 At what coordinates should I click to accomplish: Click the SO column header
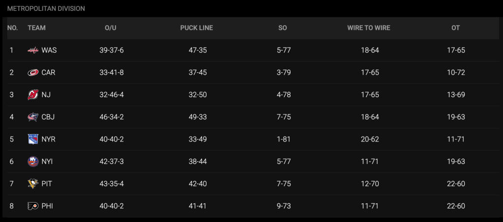pos(282,28)
